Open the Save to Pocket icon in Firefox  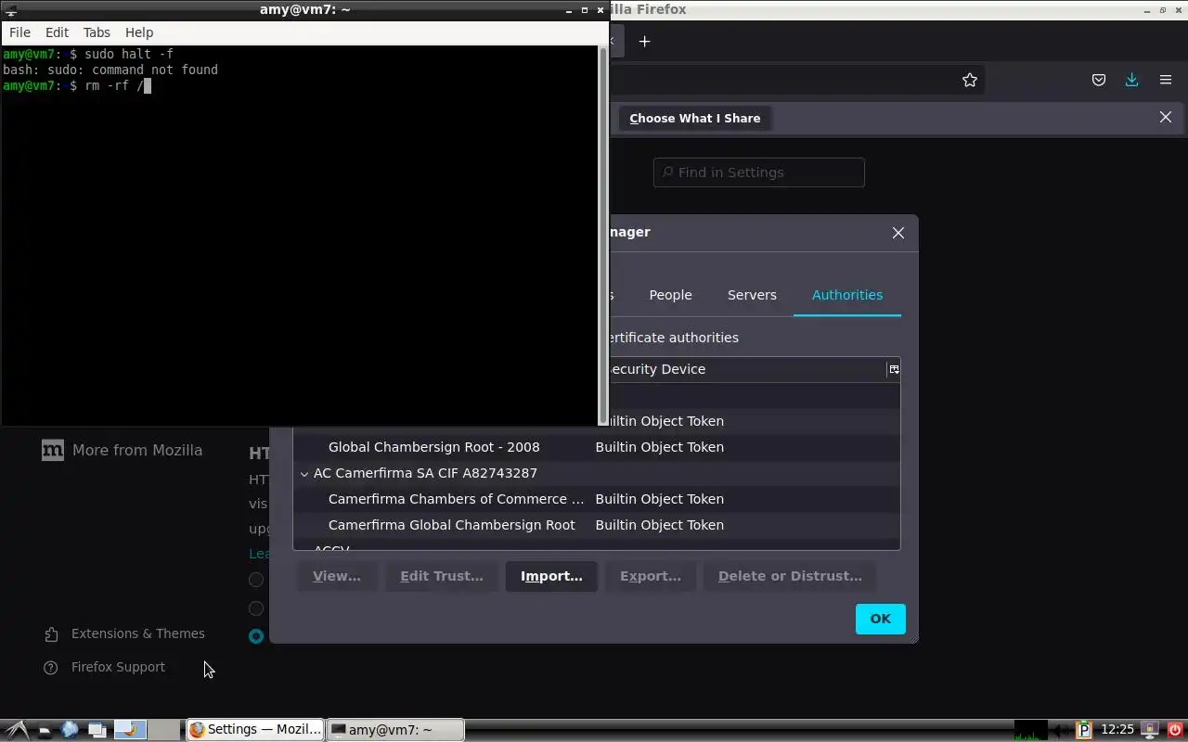tap(1099, 80)
